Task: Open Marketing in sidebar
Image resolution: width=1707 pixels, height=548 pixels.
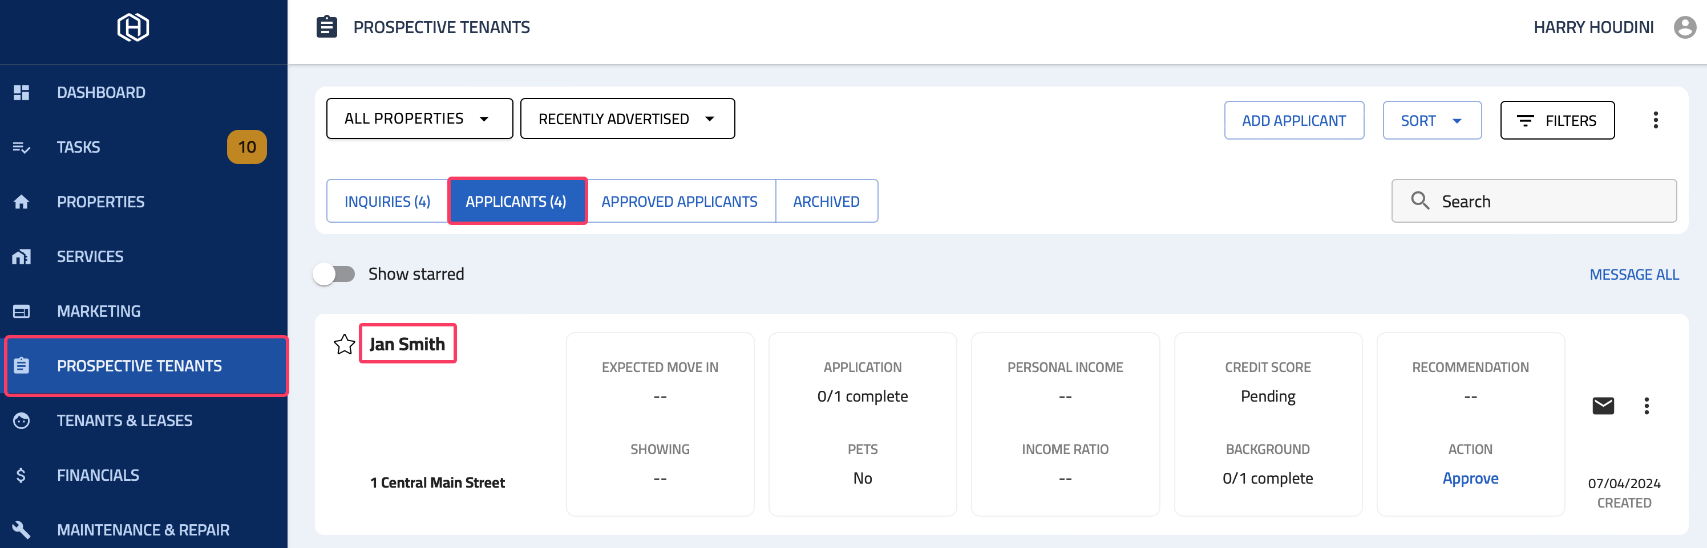Action: coord(144,311)
